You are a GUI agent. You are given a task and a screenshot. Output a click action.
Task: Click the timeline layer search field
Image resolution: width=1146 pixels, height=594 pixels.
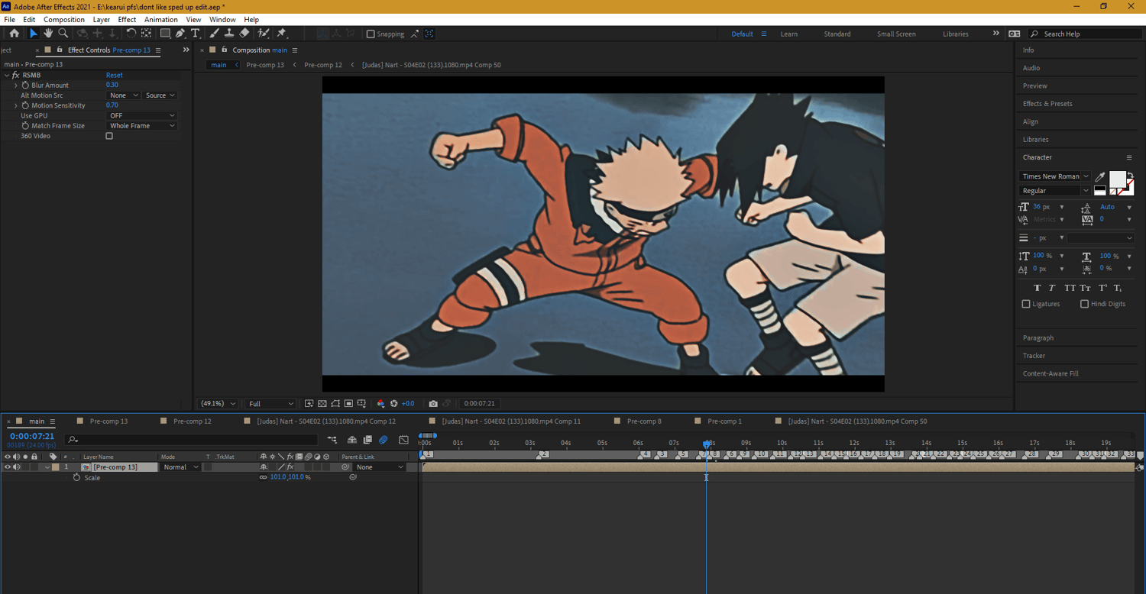[x=192, y=440]
